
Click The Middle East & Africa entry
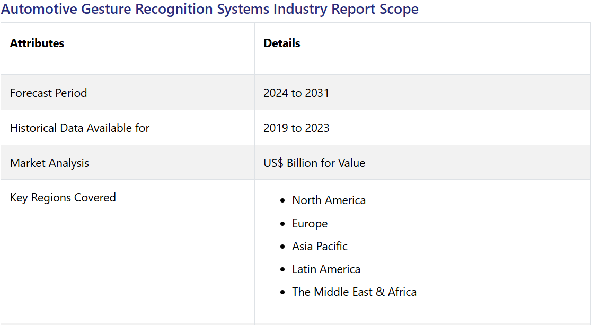coord(354,292)
